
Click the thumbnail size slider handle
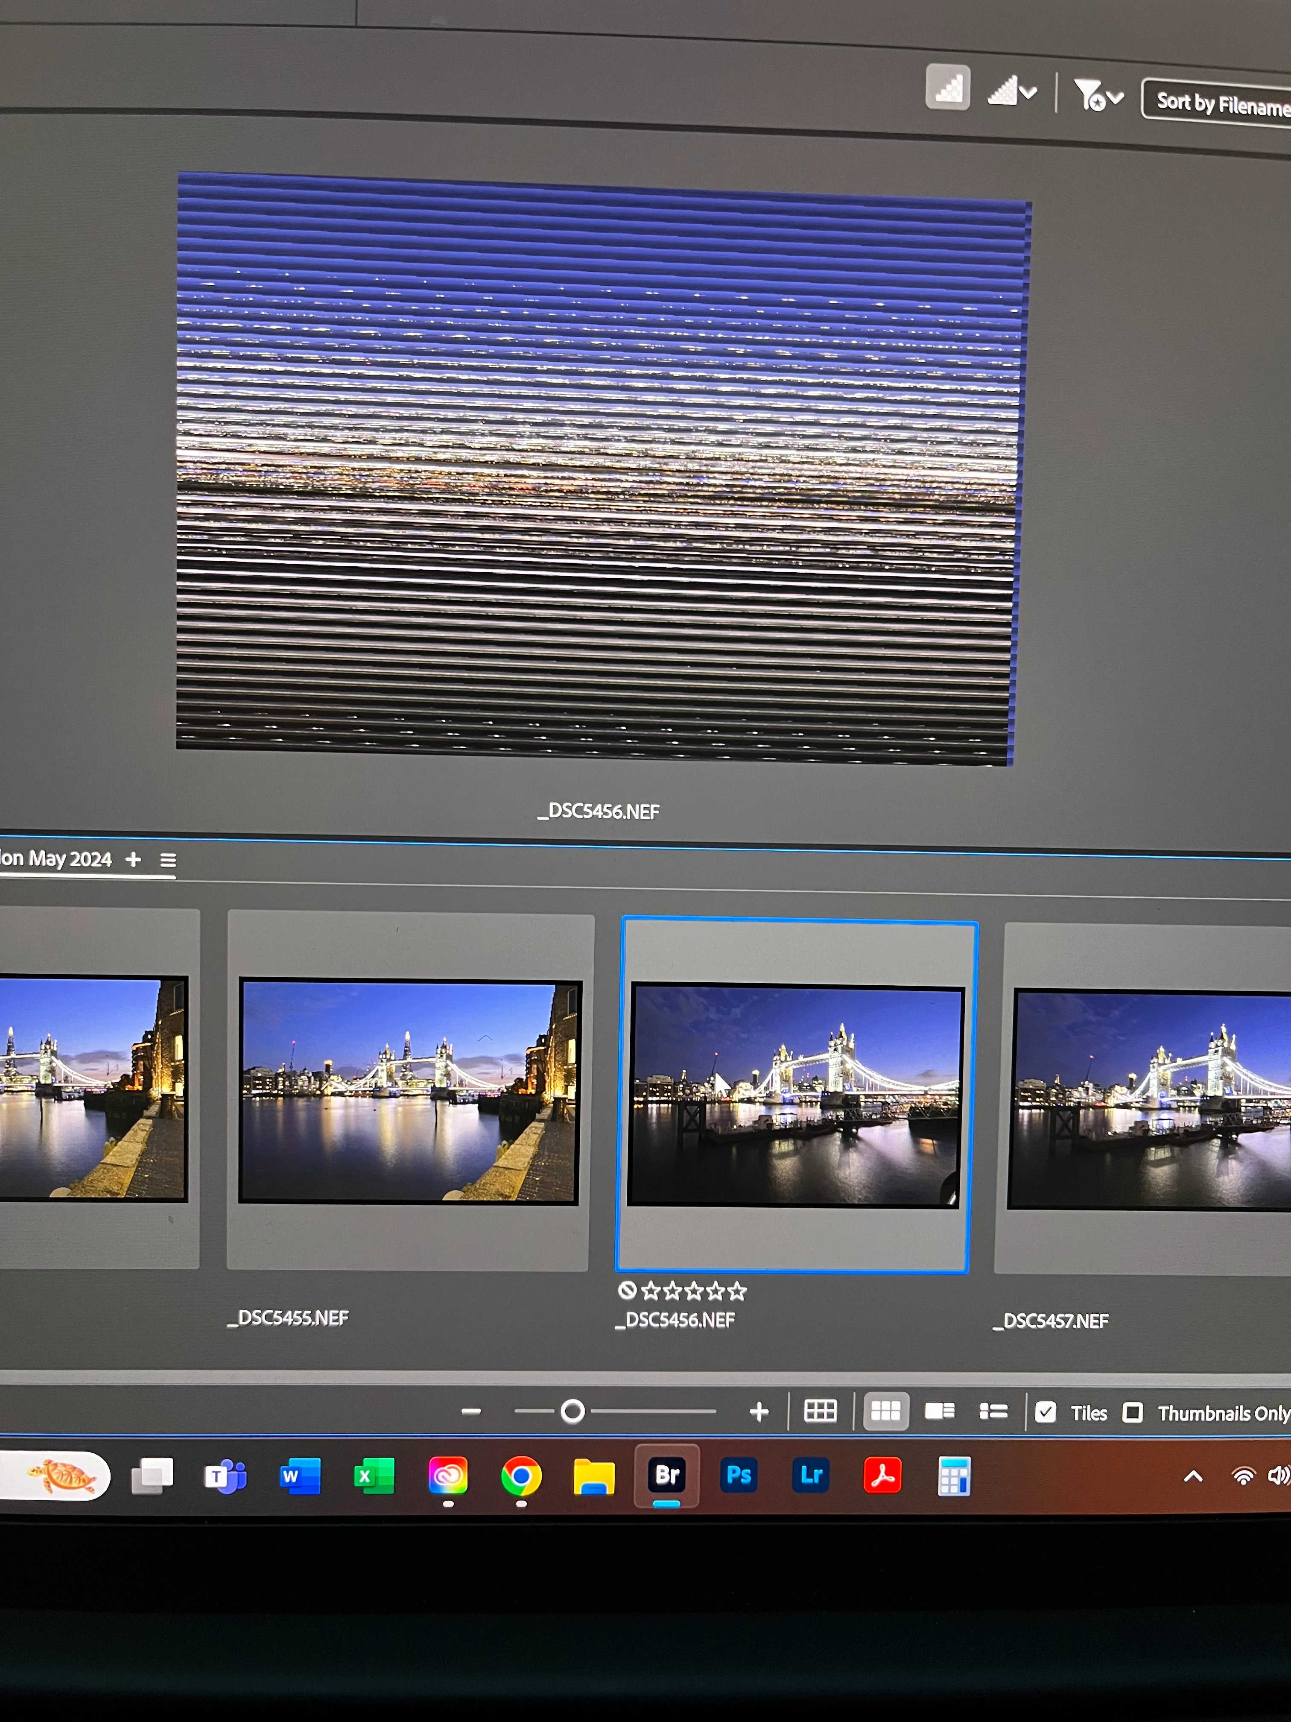pyautogui.click(x=573, y=1411)
